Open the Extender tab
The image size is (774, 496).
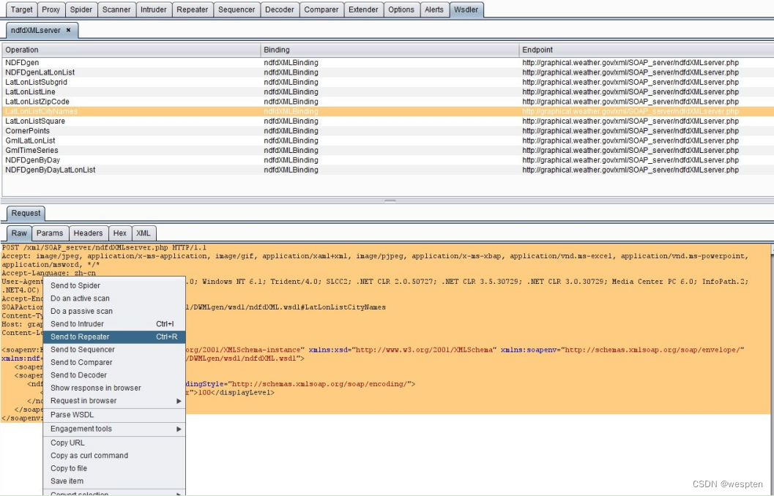click(x=363, y=10)
